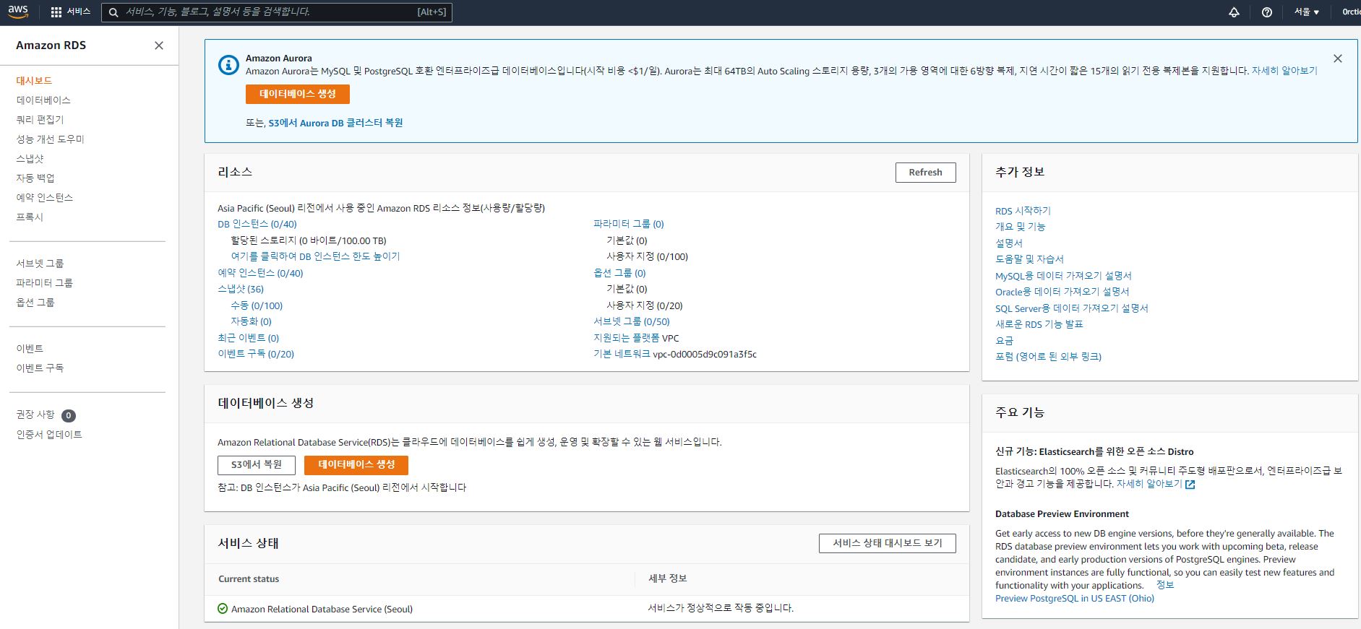1361x629 pixels.
Task: Open 프록시 in the sidebar
Action: [x=30, y=217]
